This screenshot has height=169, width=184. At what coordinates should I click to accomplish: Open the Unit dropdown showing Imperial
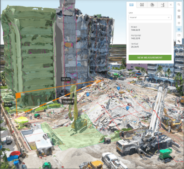click(x=150, y=17)
